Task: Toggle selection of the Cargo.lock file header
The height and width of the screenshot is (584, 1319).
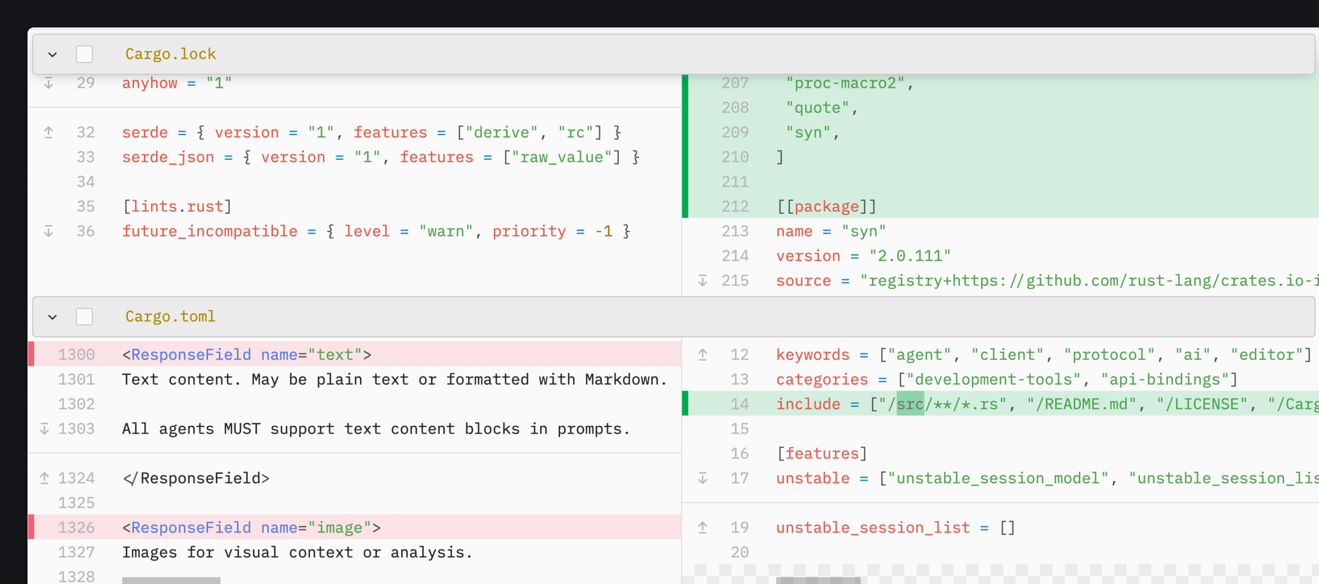Action: (x=84, y=54)
